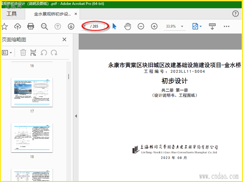Click the 2023 年 08 月 date text

pyautogui.click(x=174, y=158)
